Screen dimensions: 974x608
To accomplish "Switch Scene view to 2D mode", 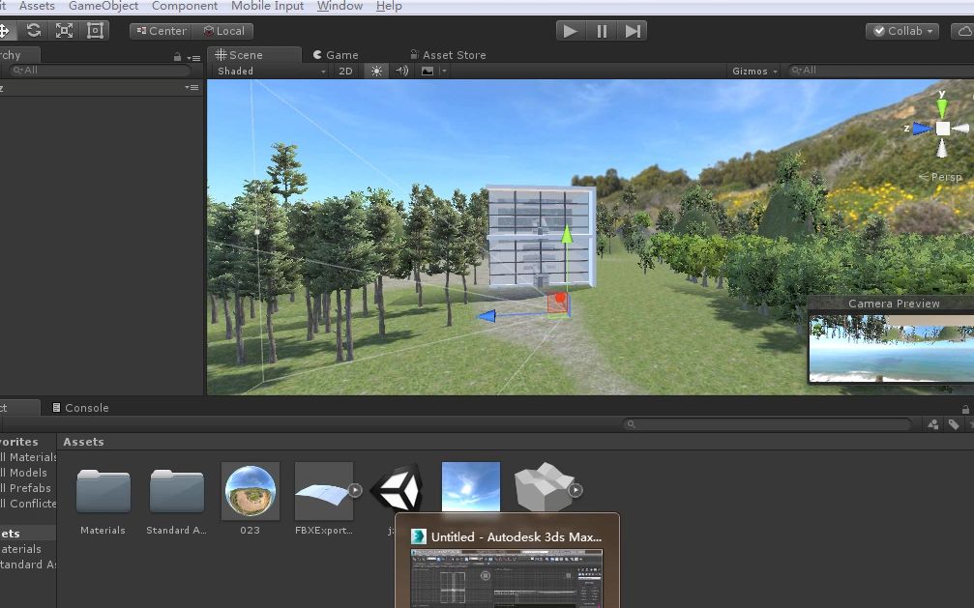I will 345,71.
